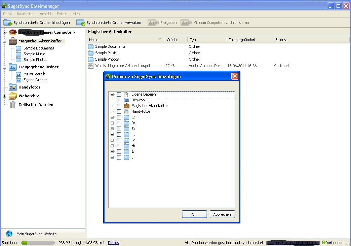Screen dimensions: 351x246
Task: Click the Eigene Dateien document icon in dialog
Action: click(x=126, y=94)
